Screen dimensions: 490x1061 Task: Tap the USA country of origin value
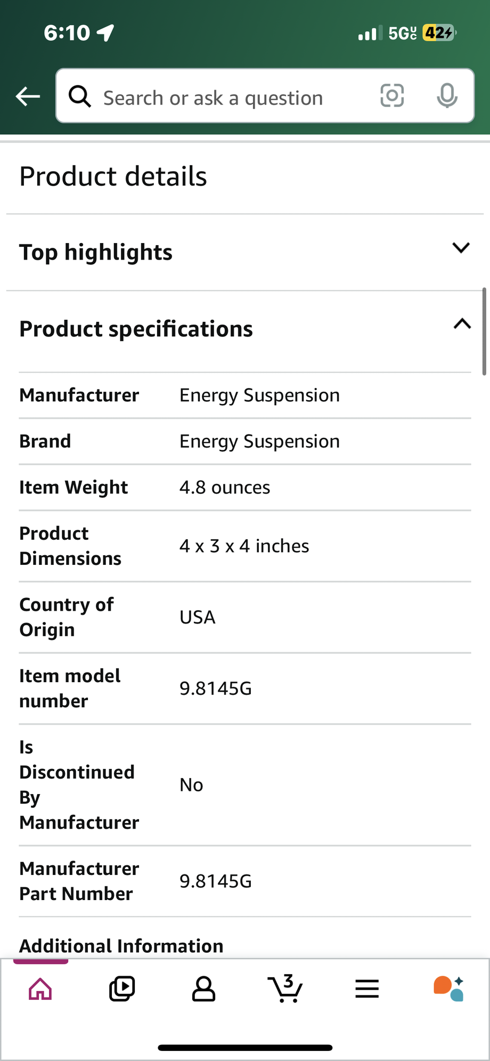point(198,617)
